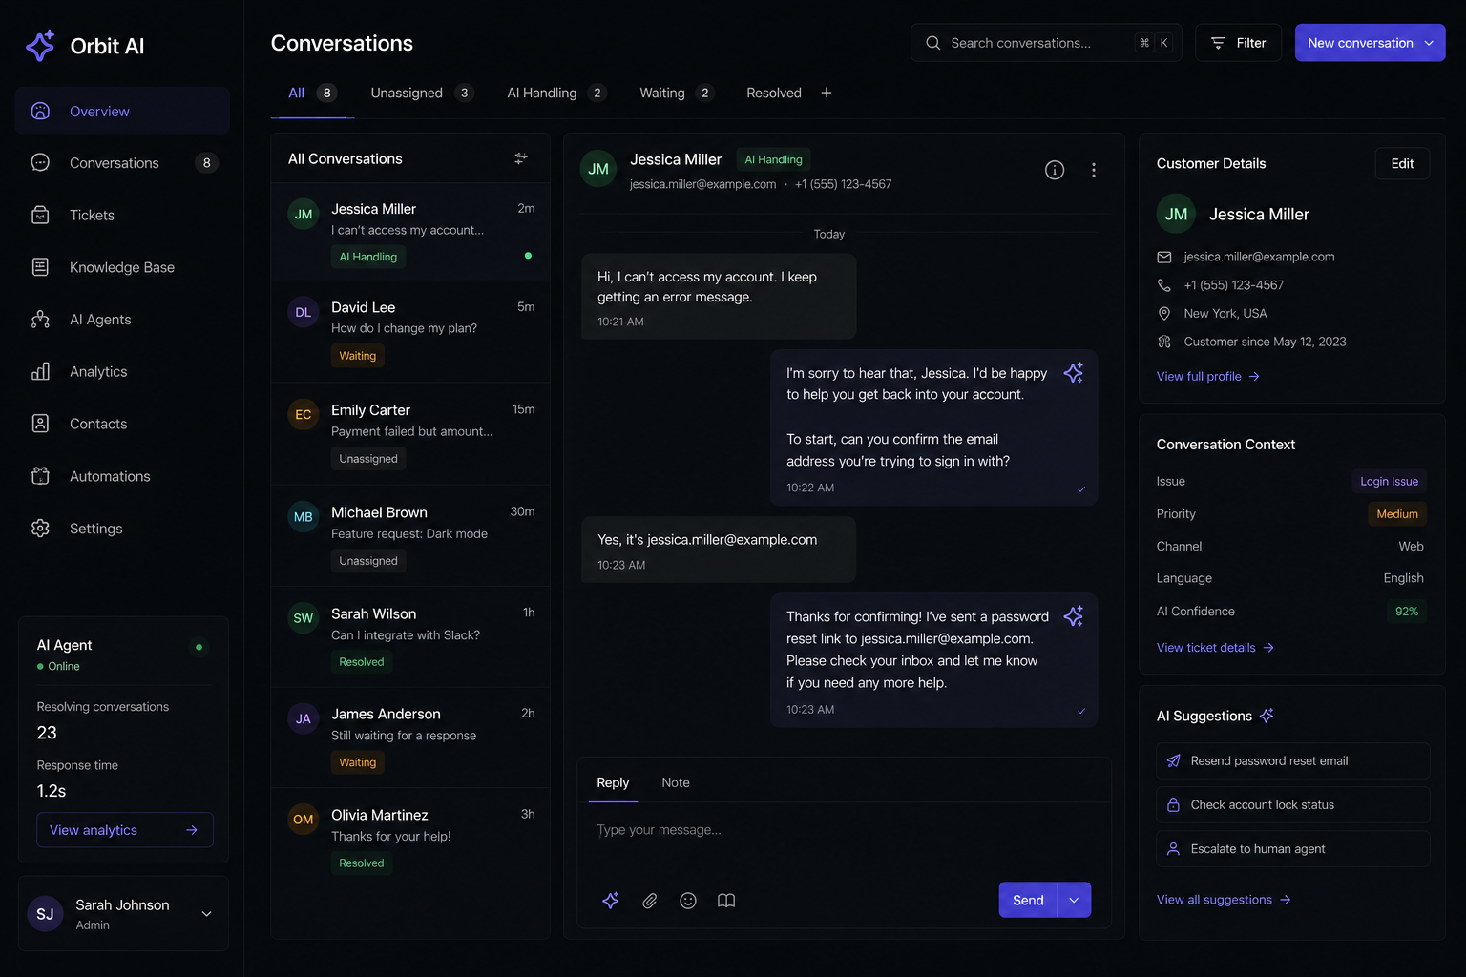Open the emoji picker icon
Image resolution: width=1466 pixels, height=977 pixels.
[x=688, y=901]
